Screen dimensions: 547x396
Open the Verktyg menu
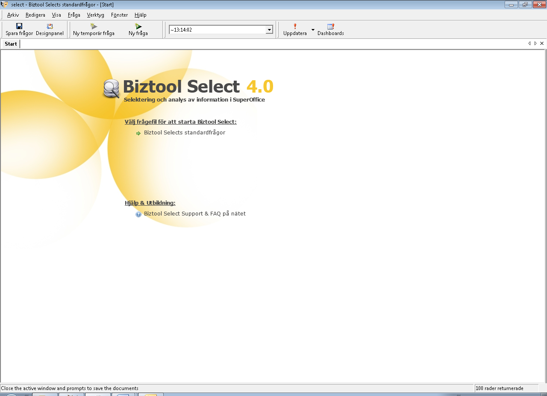pos(95,15)
